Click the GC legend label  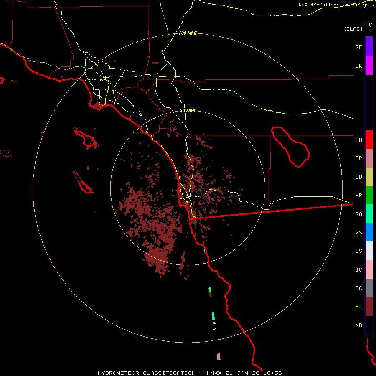point(358,288)
